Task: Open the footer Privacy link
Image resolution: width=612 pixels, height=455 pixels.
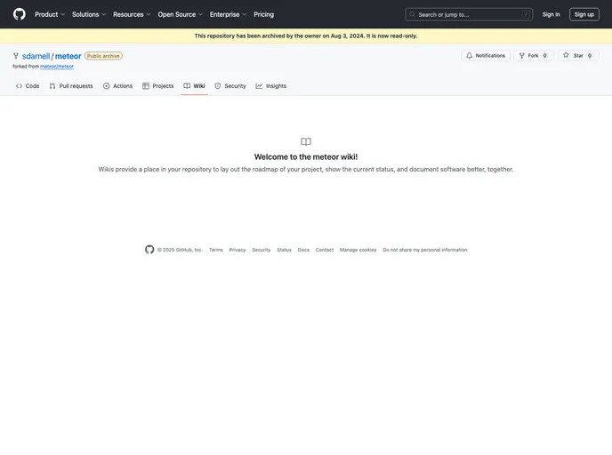Action: point(238,250)
